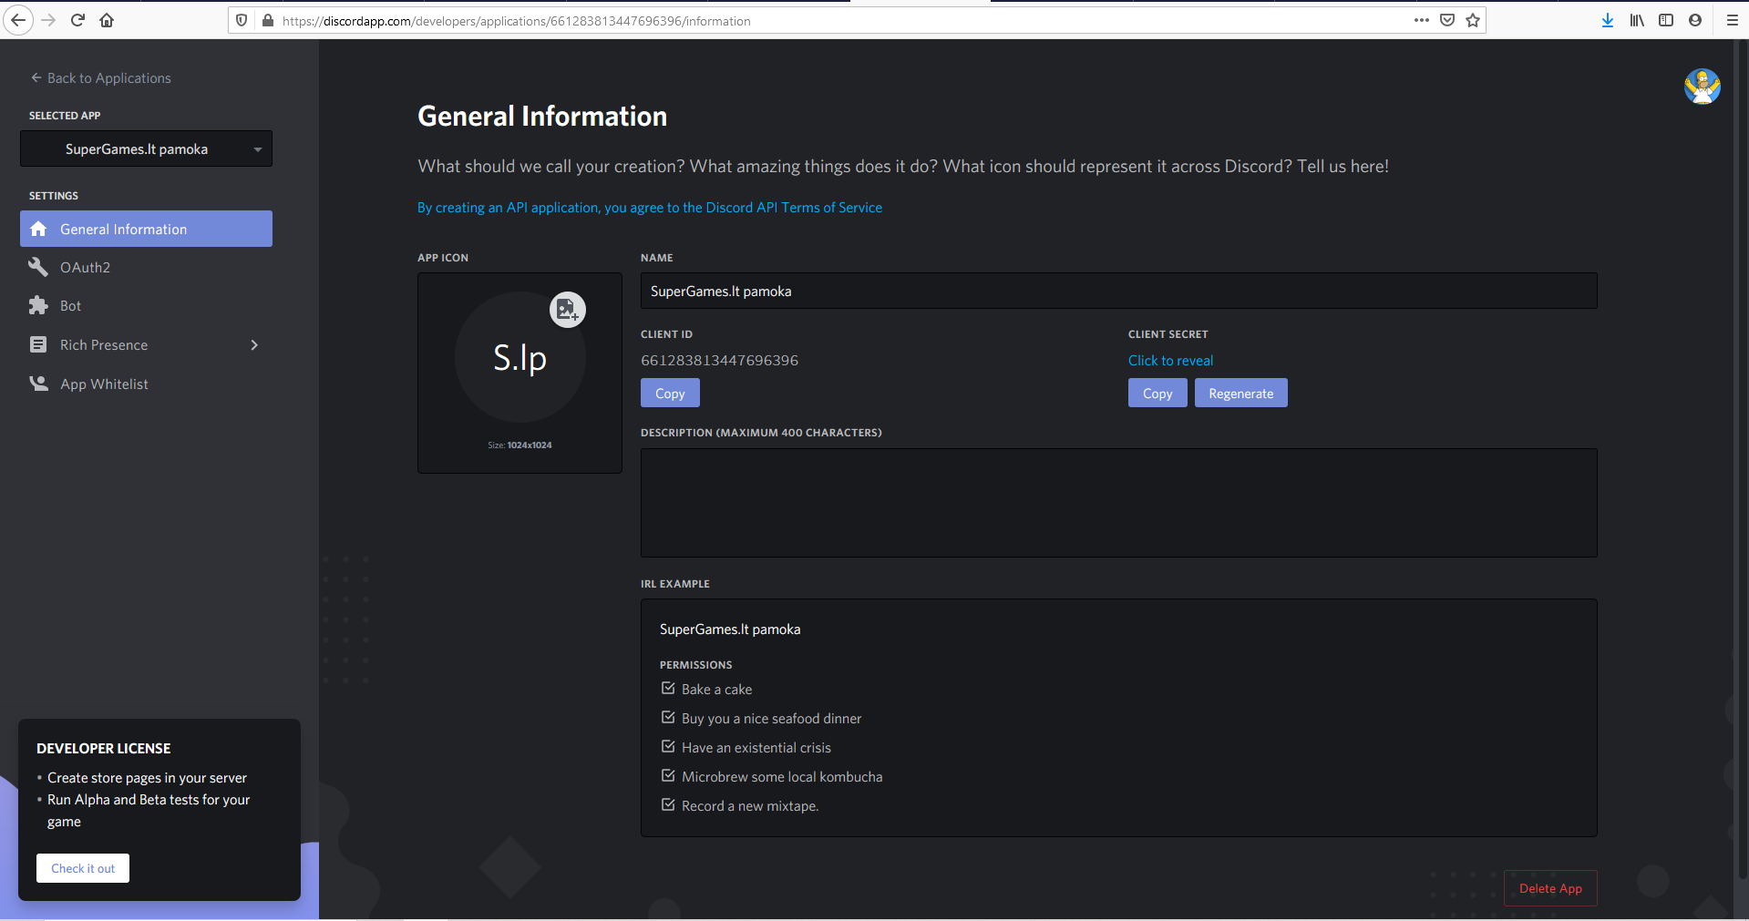Open the tracking protection shield icon
This screenshot has height=921, width=1749.
(242, 20)
